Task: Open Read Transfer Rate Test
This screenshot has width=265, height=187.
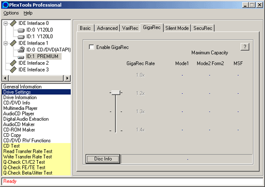Action: [x=36, y=151]
